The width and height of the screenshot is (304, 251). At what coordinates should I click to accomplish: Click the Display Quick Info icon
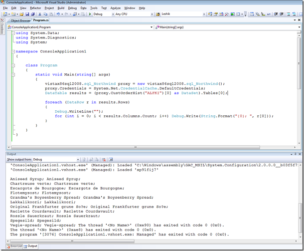[263, 14]
